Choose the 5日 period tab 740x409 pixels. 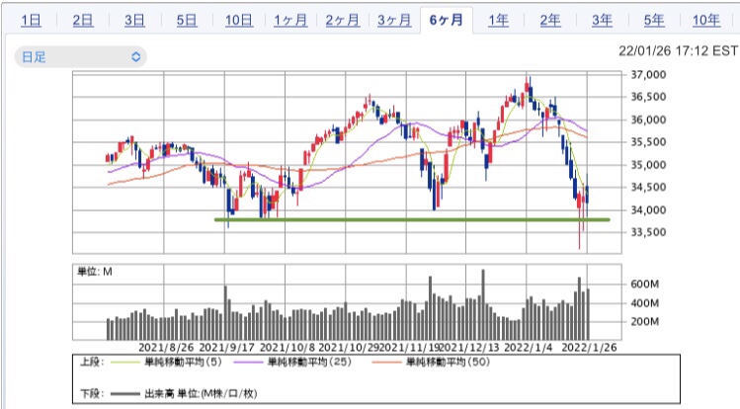[x=187, y=21]
